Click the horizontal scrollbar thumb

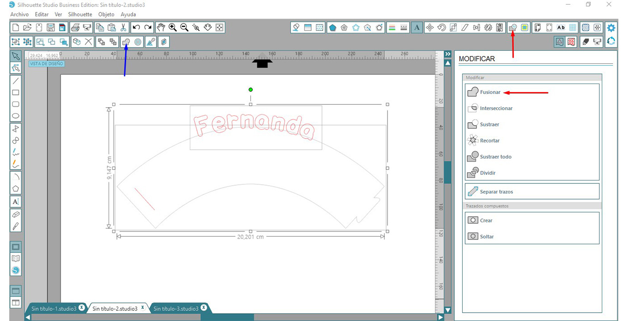tap(227, 317)
